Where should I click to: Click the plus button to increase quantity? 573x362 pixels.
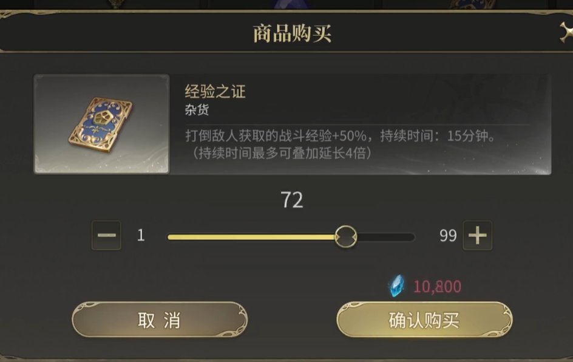click(477, 236)
